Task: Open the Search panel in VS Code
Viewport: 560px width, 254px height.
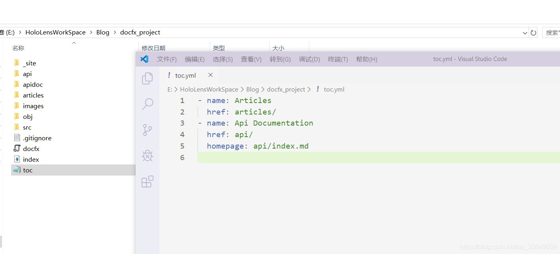Action: tap(147, 104)
